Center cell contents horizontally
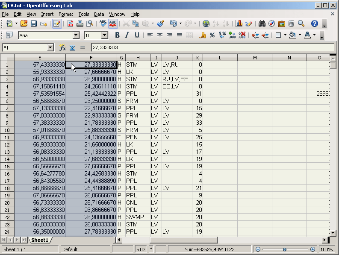This screenshot has height=255, width=339. click(x=160, y=35)
